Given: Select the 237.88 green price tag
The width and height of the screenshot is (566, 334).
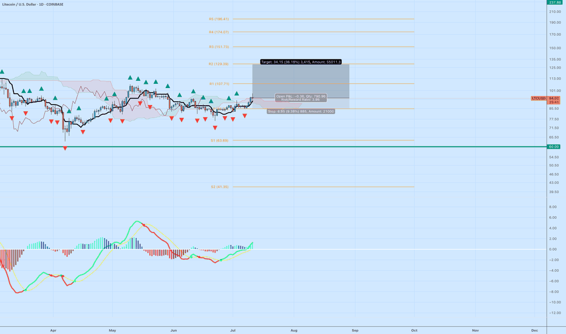Looking at the screenshot, I should [x=554, y=2].
